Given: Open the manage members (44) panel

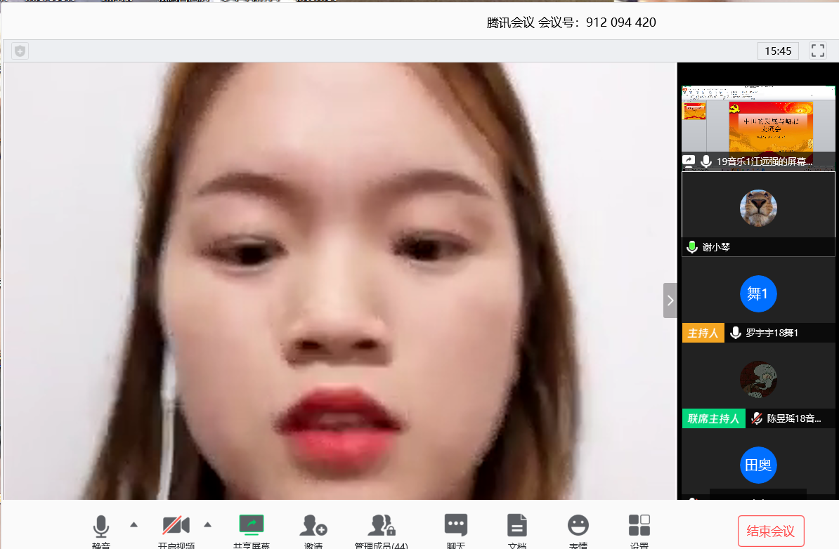Looking at the screenshot, I should pyautogui.click(x=381, y=527).
